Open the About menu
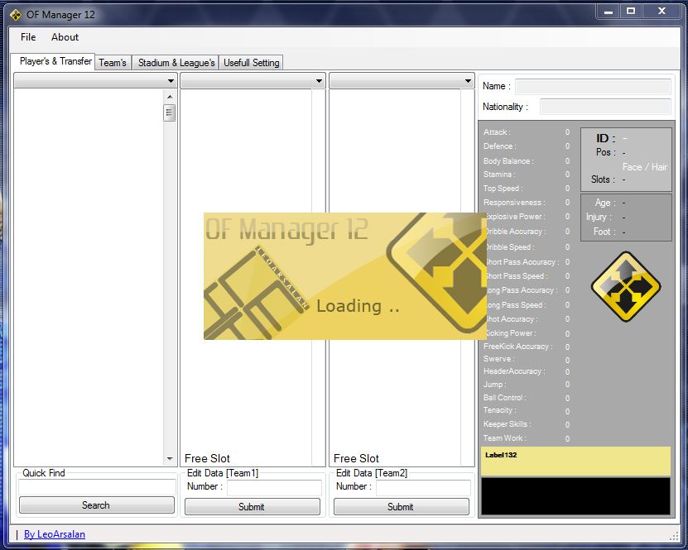The image size is (688, 550). point(65,37)
